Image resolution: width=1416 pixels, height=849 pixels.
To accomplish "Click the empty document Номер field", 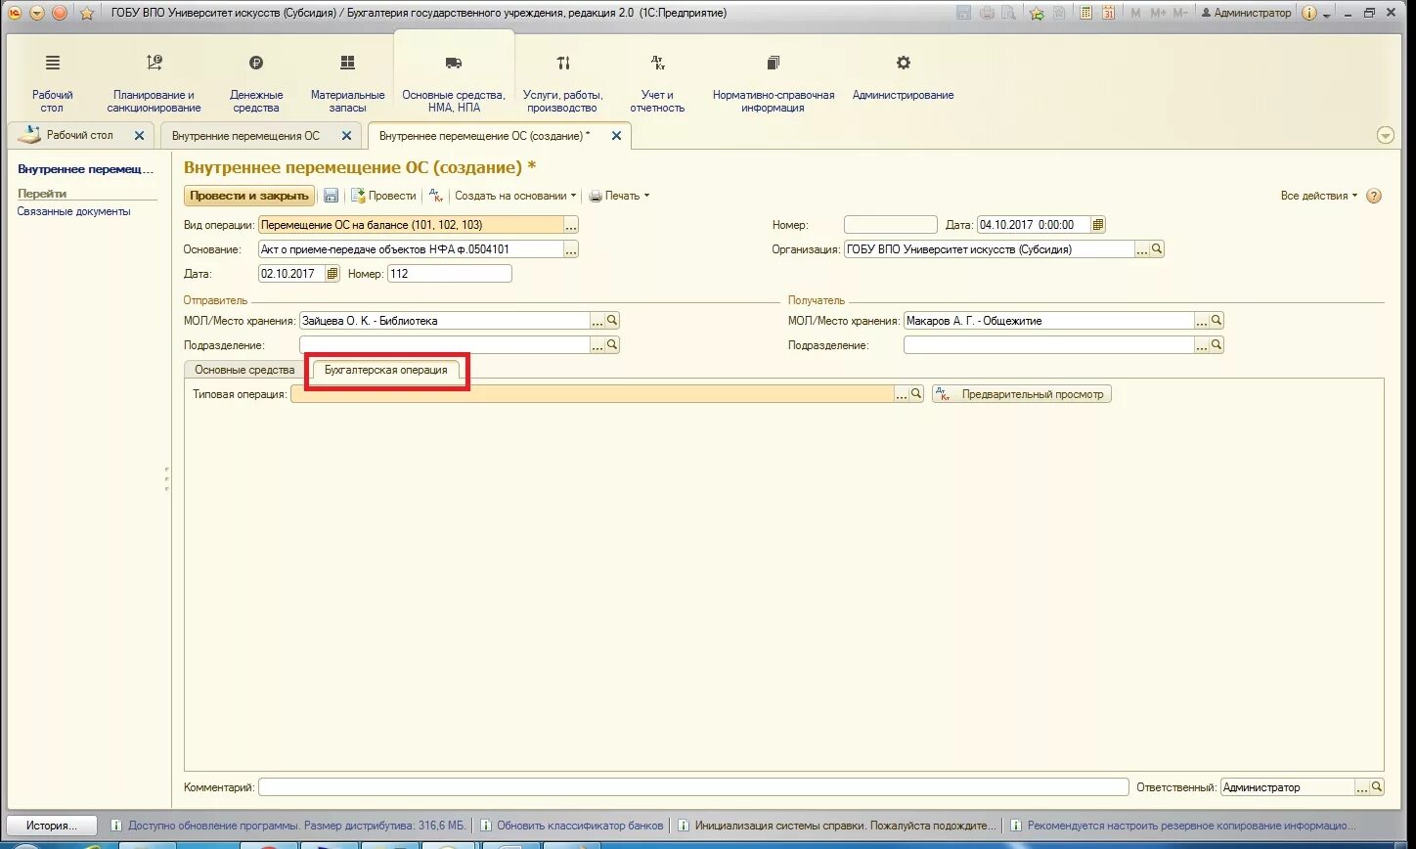I will pyautogui.click(x=890, y=225).
